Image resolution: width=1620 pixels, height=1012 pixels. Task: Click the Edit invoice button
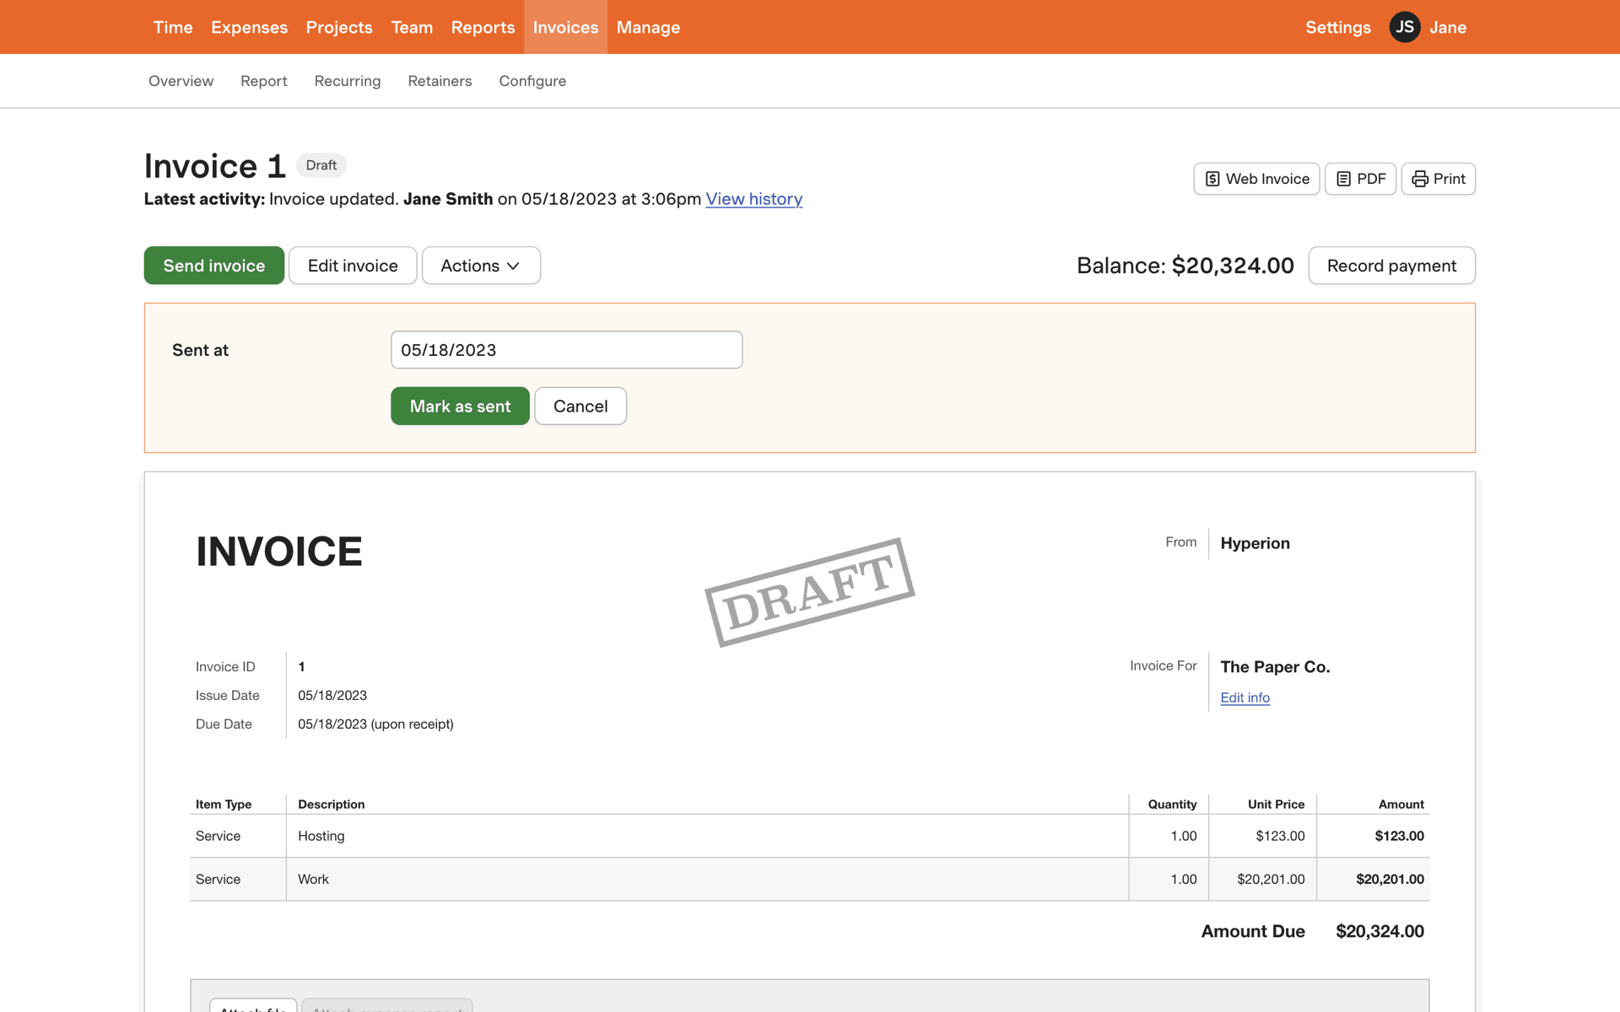tap(353, 266)
